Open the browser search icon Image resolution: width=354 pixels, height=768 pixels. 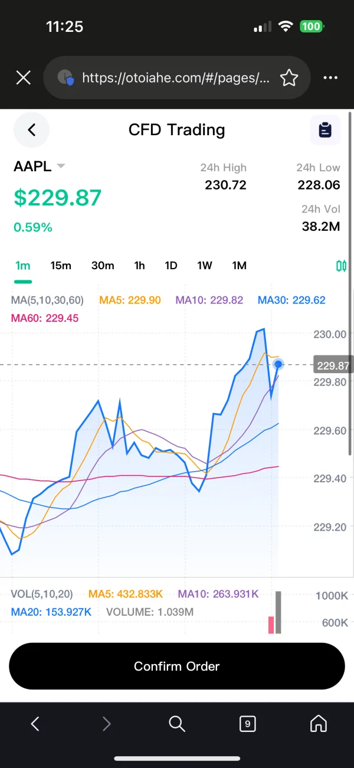click(x=177, y=723)
